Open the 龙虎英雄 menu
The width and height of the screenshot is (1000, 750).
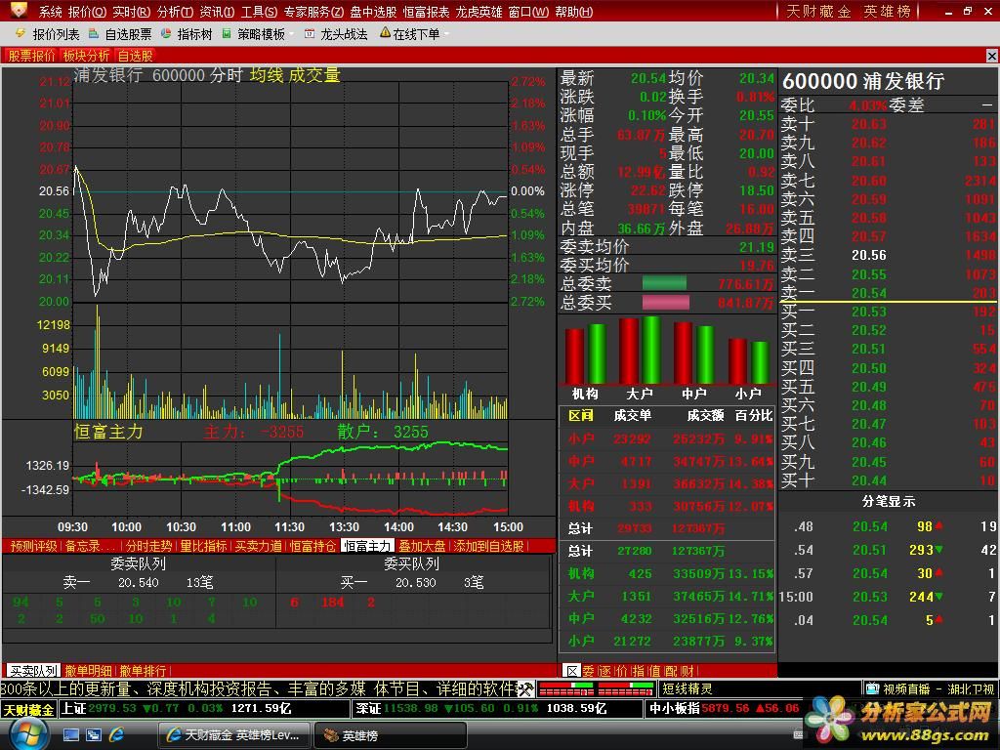pos(479,12)
